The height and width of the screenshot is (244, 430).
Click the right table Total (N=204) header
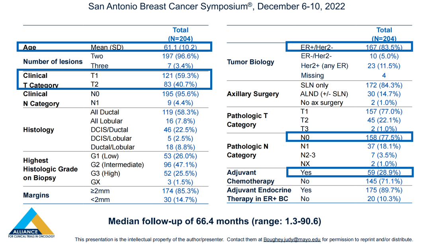(x=384, y=34)
